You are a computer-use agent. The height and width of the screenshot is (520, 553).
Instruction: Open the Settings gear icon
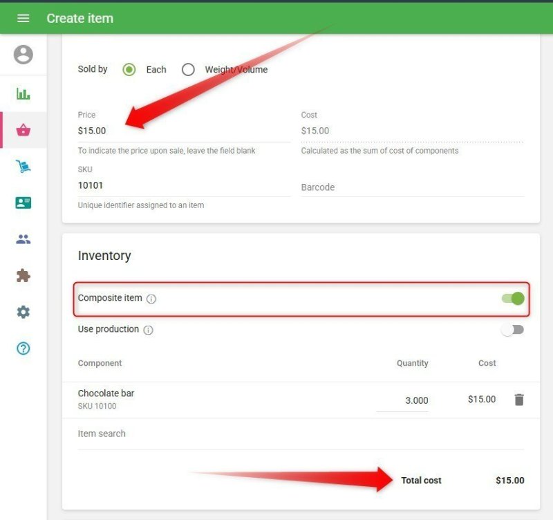pos(23,312)
